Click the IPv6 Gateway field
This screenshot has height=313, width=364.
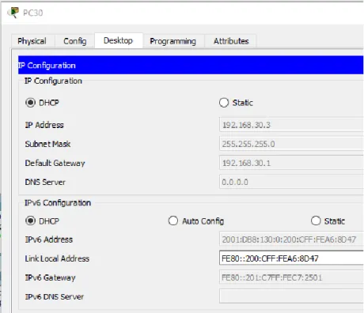291,277
